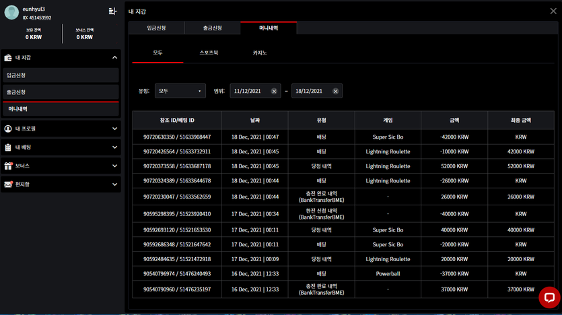Select reference ID 90592693120 / 51521653530
562x315 pixels.
[177, 230]
